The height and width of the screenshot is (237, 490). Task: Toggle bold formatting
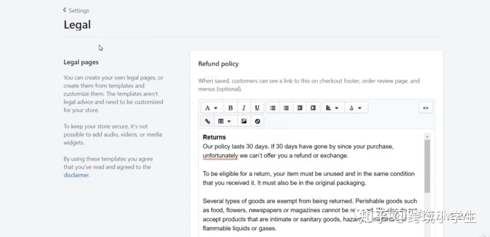tap(230, 108)
